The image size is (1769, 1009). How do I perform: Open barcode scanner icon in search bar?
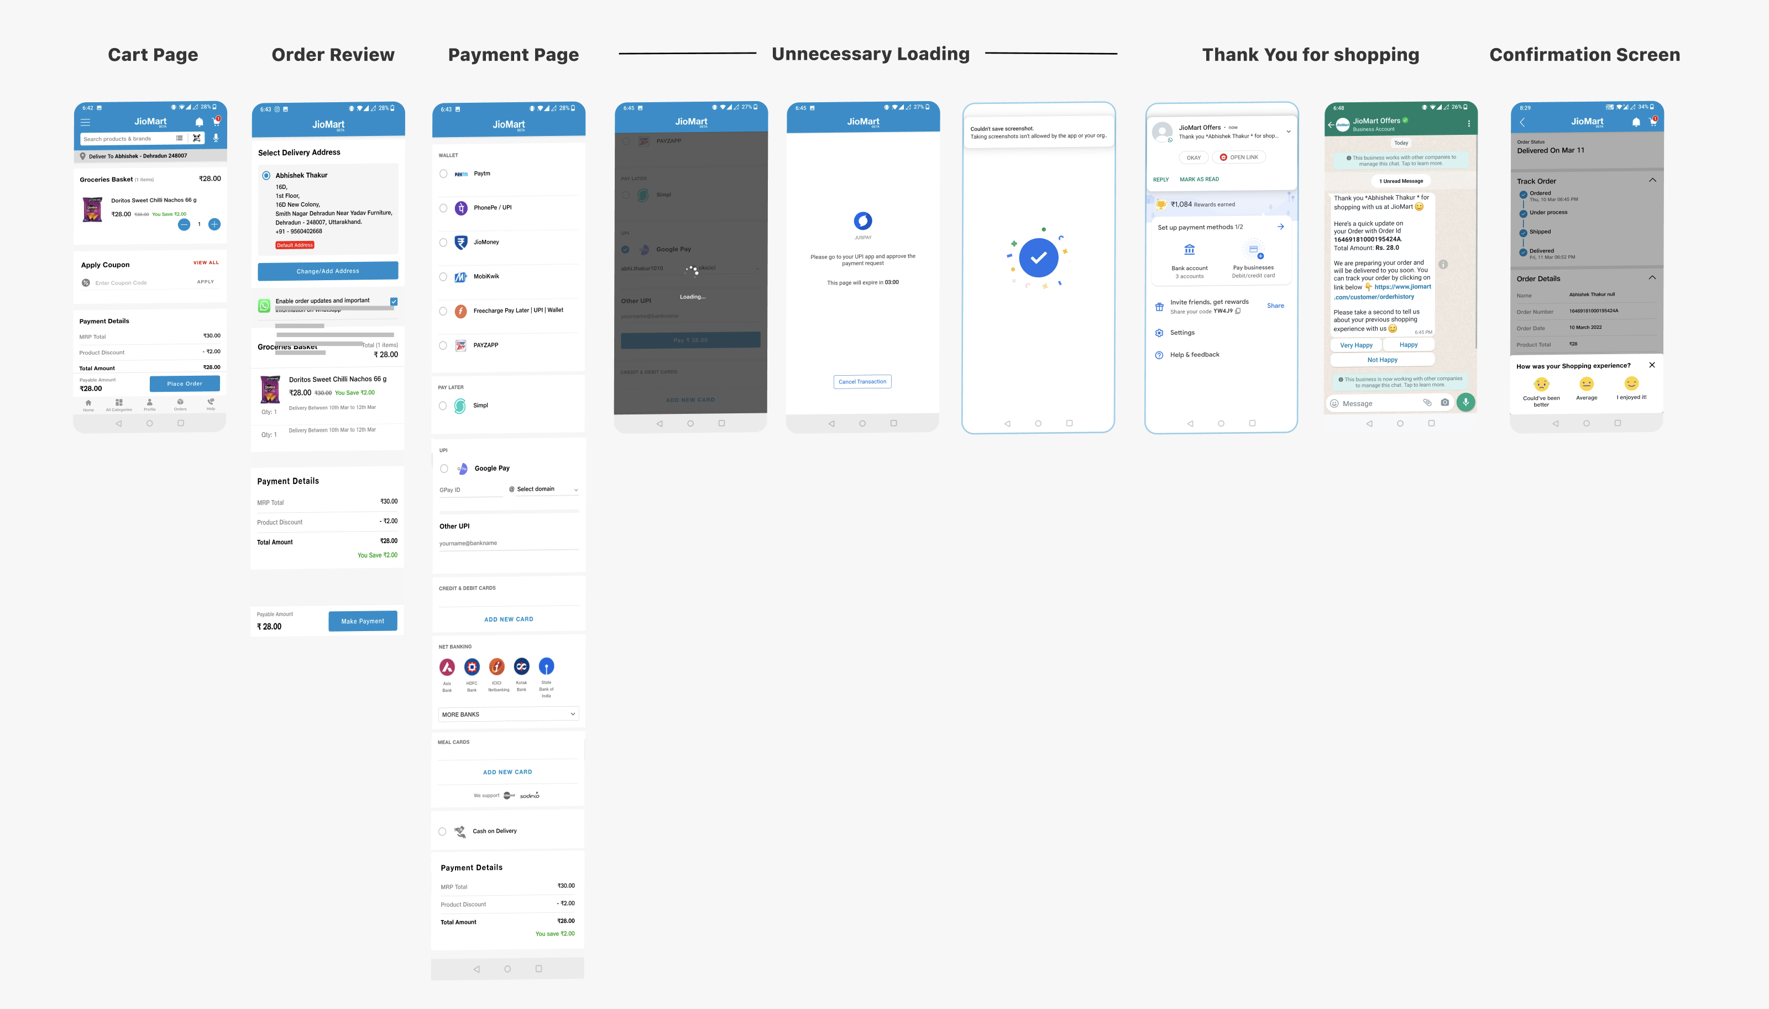pos(197,138)
